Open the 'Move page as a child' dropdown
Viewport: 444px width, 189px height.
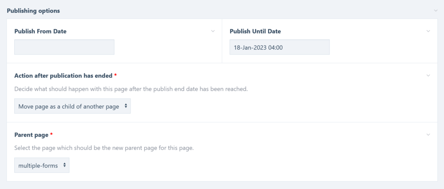tap(72, 106)
